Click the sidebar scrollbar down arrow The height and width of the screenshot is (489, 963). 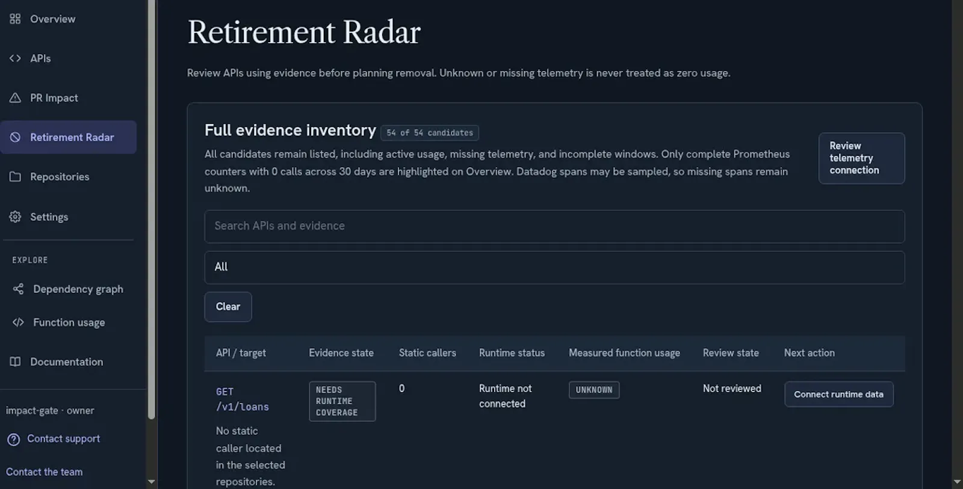[x=152, y=482]
